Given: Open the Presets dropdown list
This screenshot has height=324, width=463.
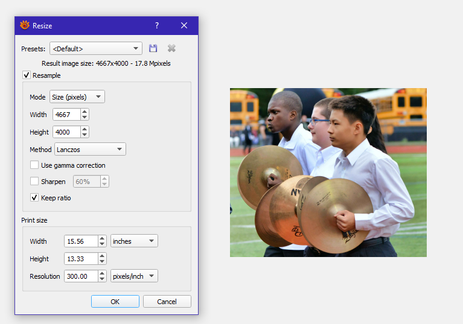Looking at the screenshot, I should (95, 48).
